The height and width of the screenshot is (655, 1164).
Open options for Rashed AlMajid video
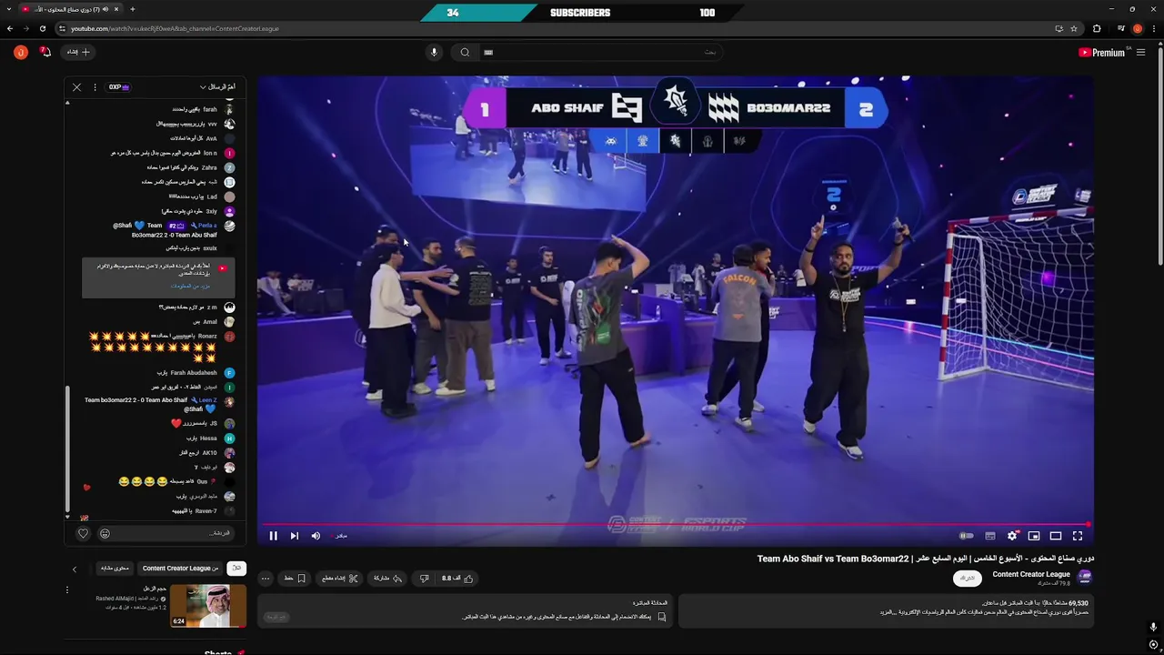click(66, 590)
